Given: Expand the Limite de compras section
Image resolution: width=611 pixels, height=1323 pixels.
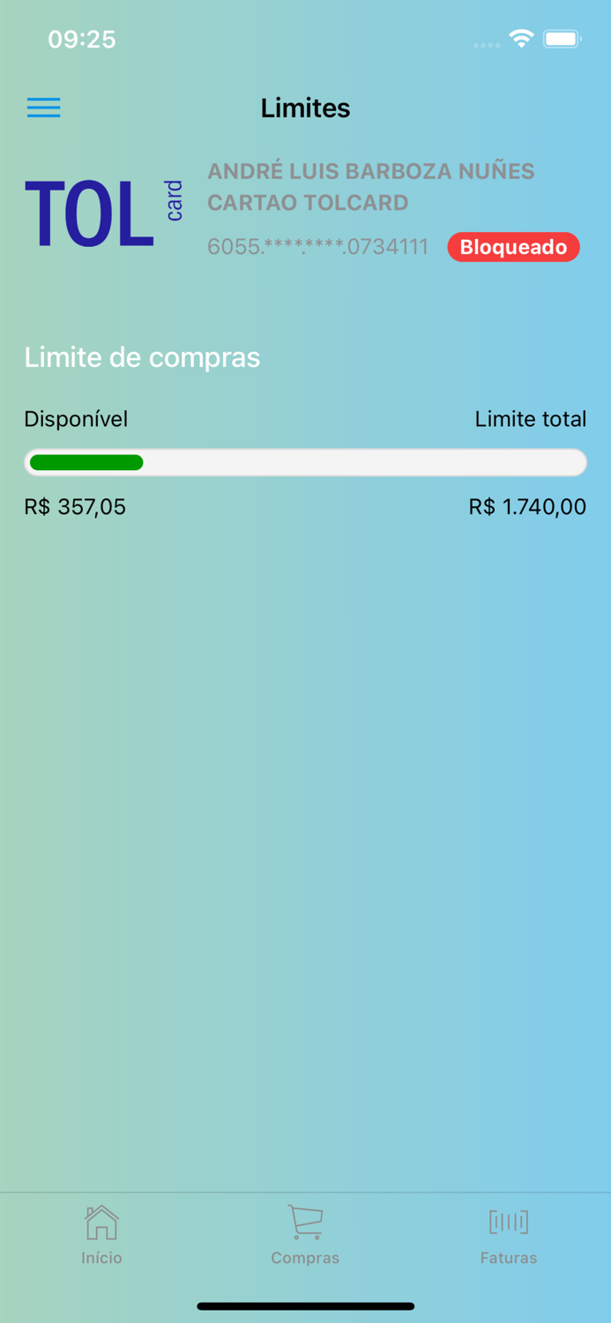Looking at the screenshot, I should click(142, 357).
